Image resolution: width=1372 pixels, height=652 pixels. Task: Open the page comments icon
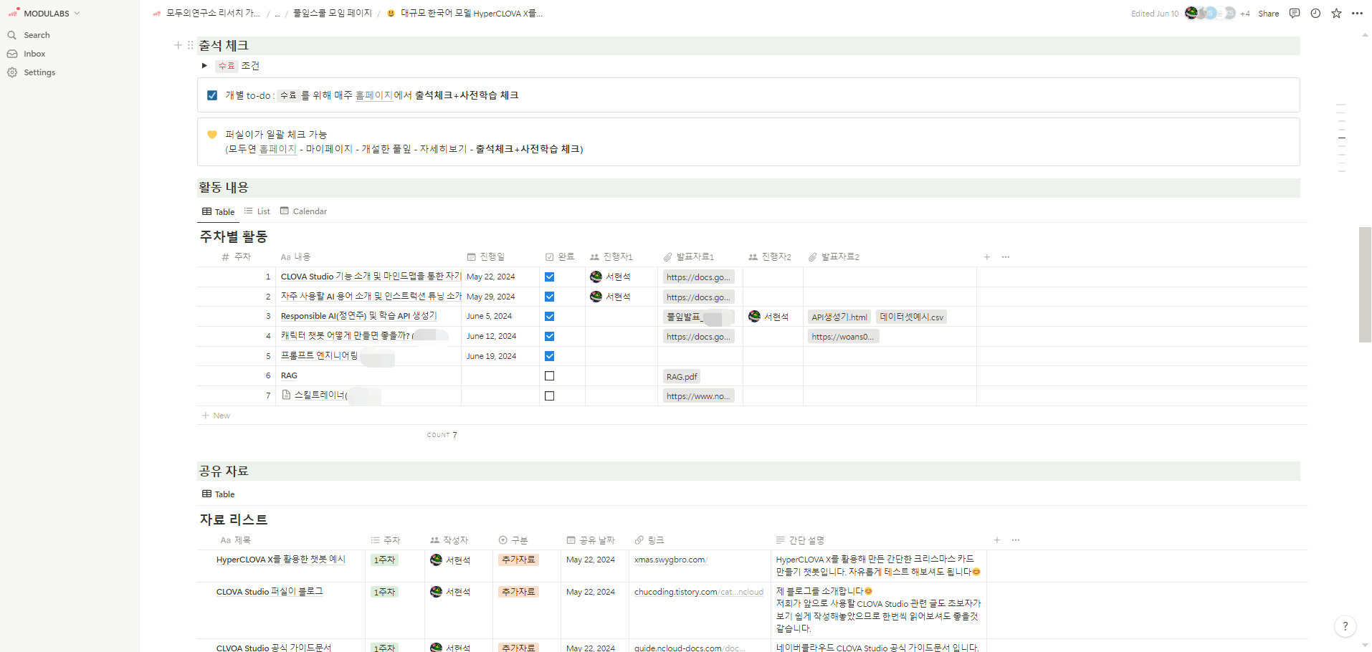tap(1295, 13)
